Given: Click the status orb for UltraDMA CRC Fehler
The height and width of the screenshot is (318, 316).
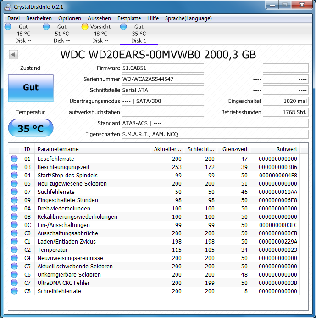Looking at the screenshot, I should 14,283.
